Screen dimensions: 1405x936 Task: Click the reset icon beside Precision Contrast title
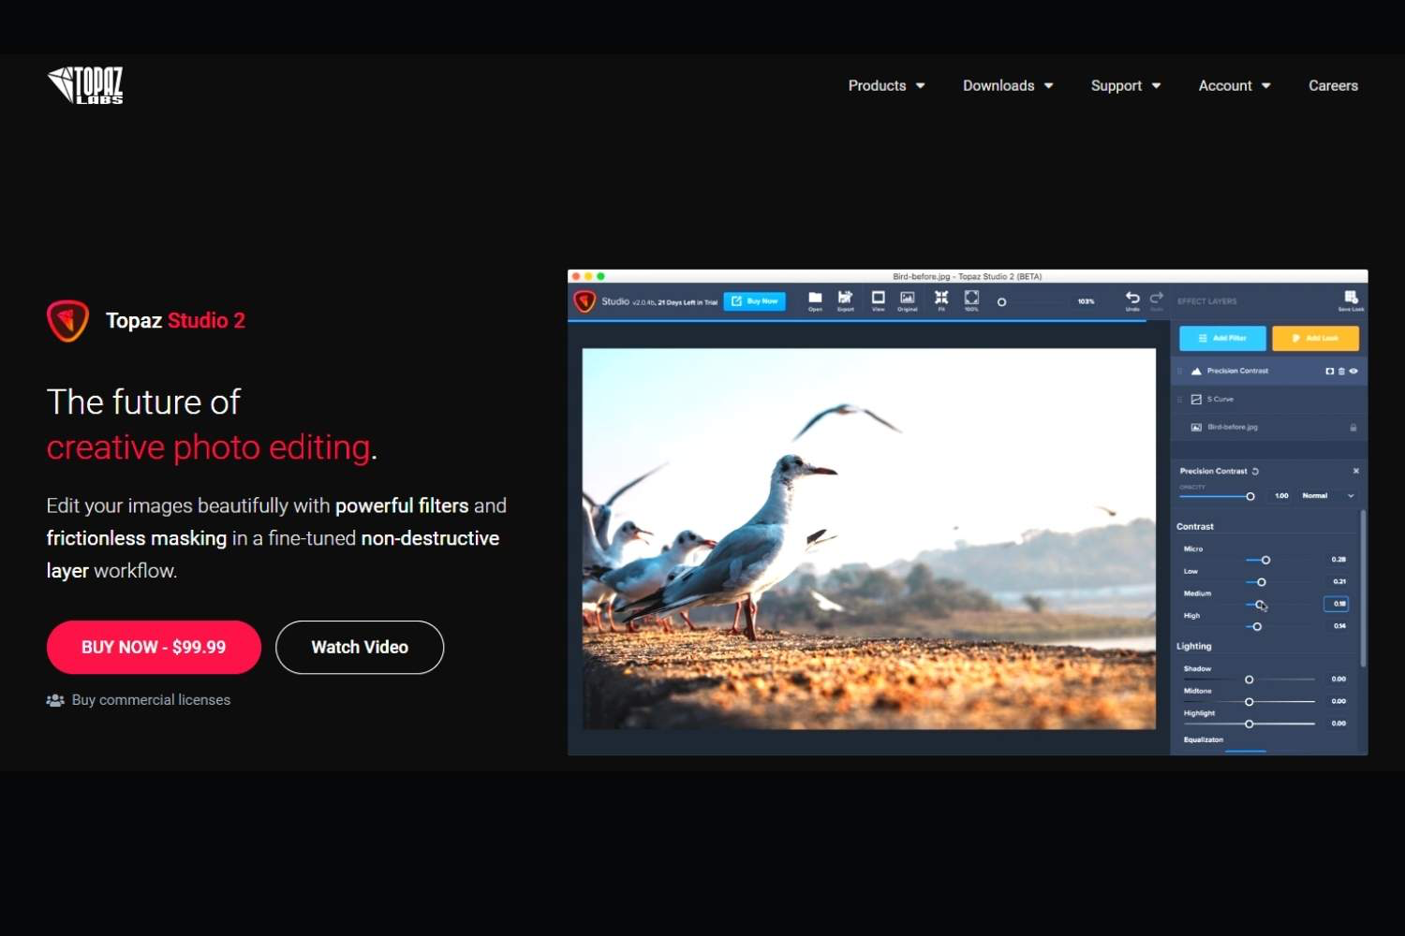point(1255,471)
